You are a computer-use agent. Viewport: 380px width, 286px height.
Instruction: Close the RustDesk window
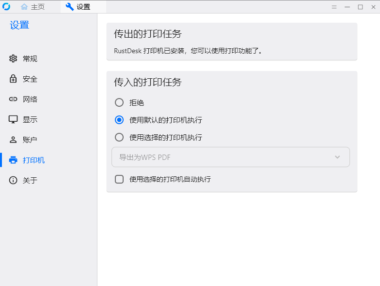coord(373,7)
